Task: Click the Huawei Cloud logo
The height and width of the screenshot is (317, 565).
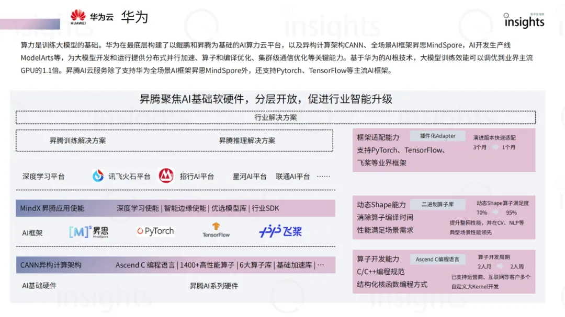Action: coord(92,17)
